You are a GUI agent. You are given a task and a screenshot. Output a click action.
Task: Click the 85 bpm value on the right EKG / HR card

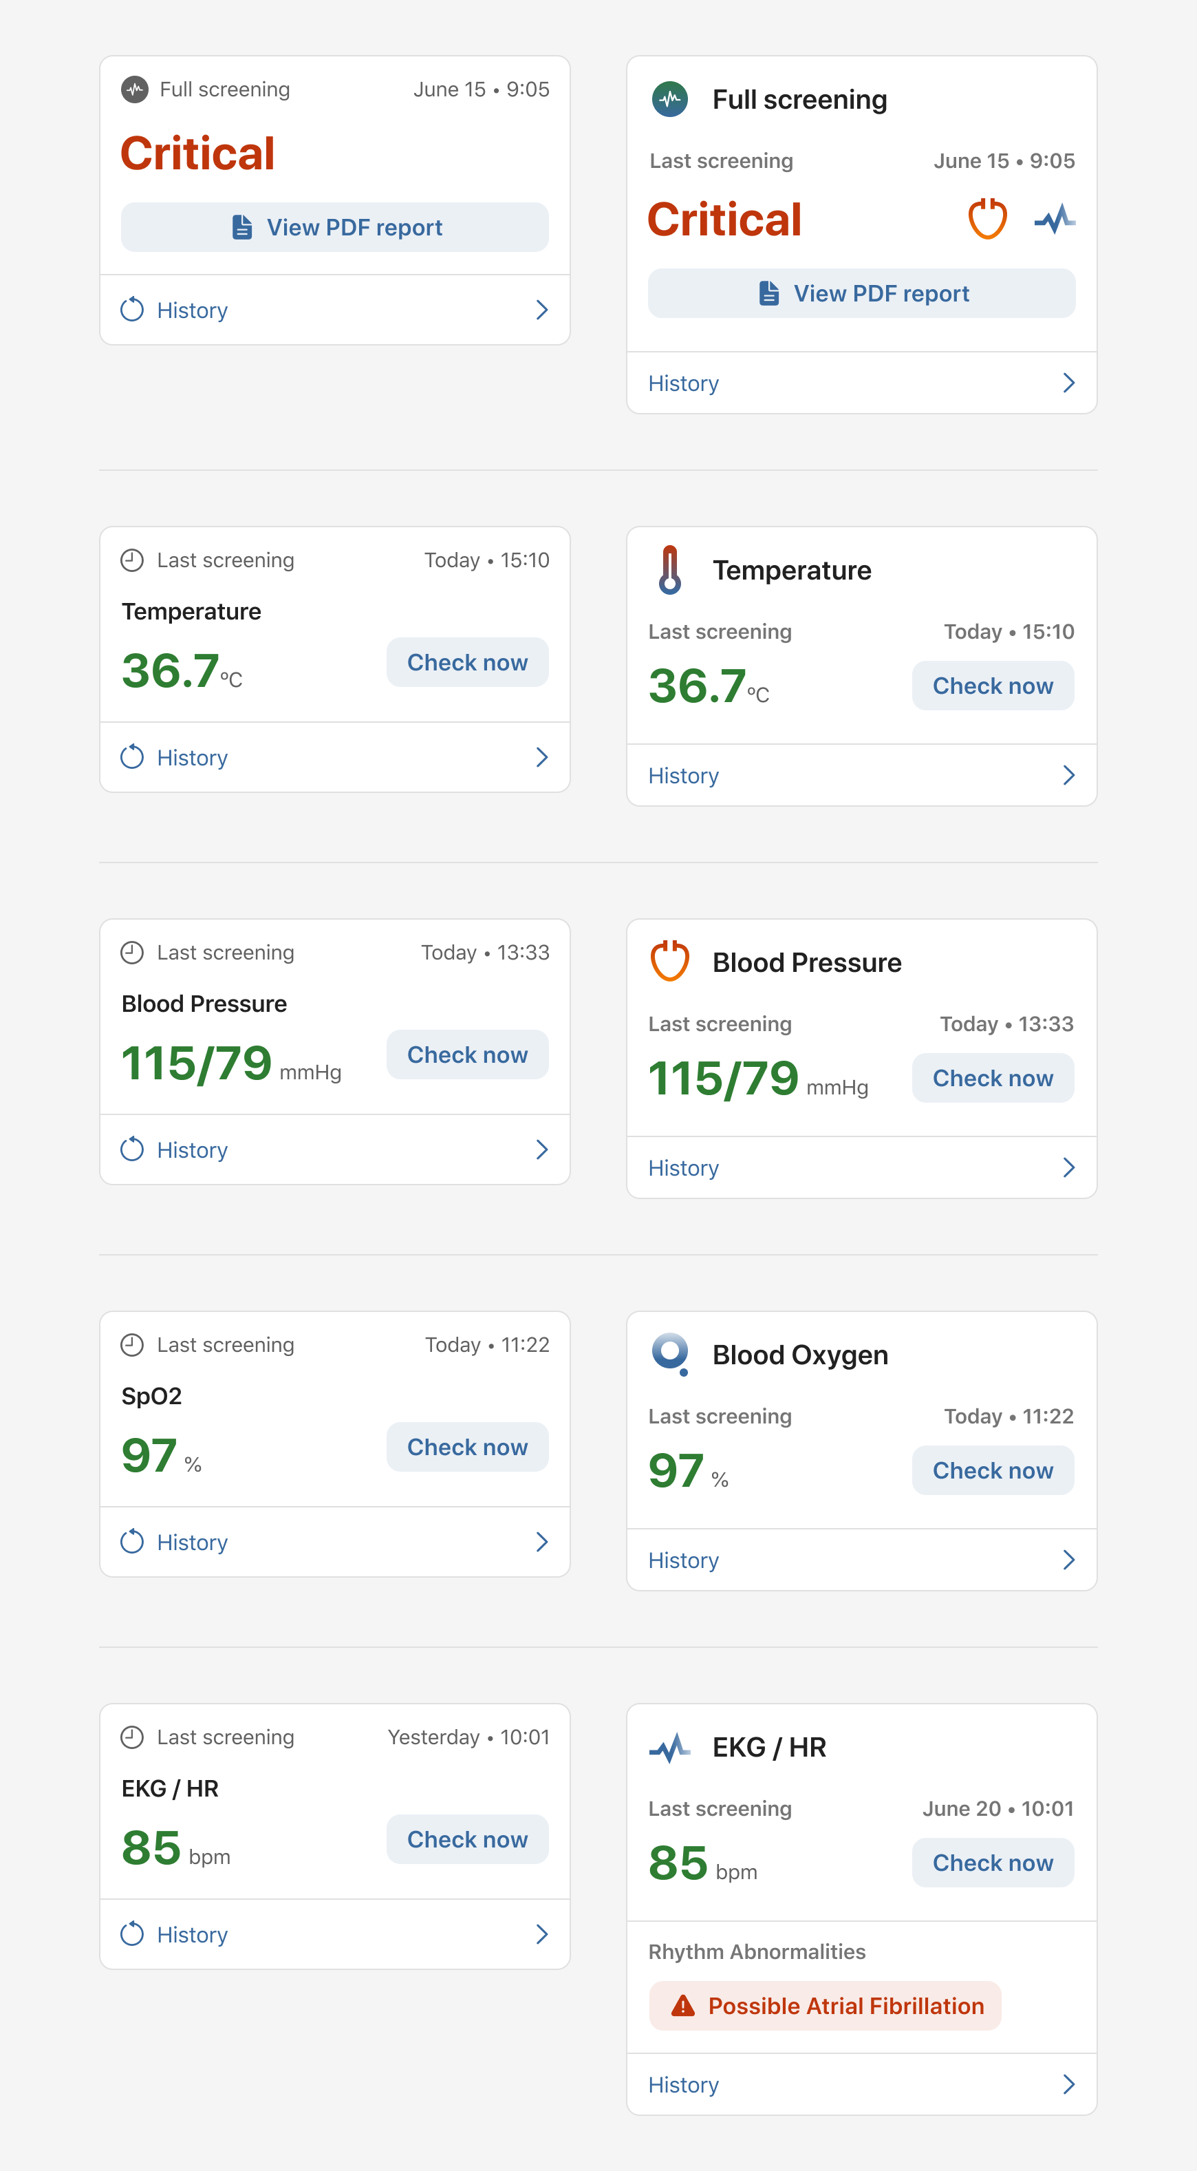click(x=702, y=1863)
